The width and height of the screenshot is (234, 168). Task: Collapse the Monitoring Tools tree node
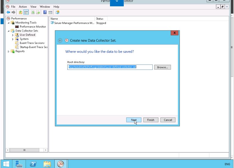tap(9, 23)
